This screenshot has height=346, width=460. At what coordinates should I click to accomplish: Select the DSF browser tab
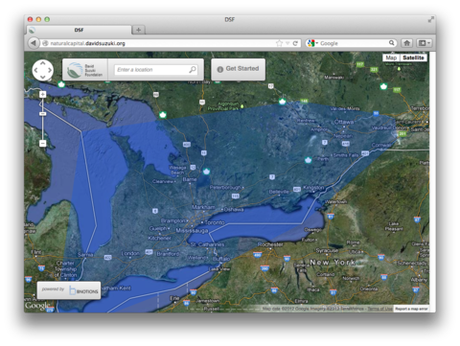click(80, 30)
